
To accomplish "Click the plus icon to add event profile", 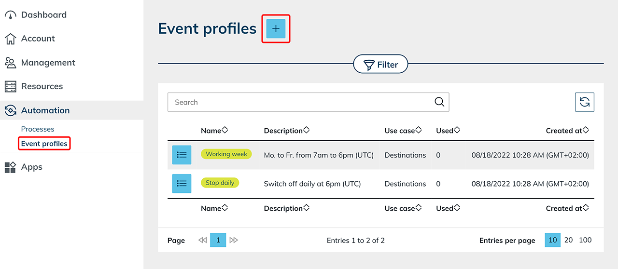I will (276, 29).
